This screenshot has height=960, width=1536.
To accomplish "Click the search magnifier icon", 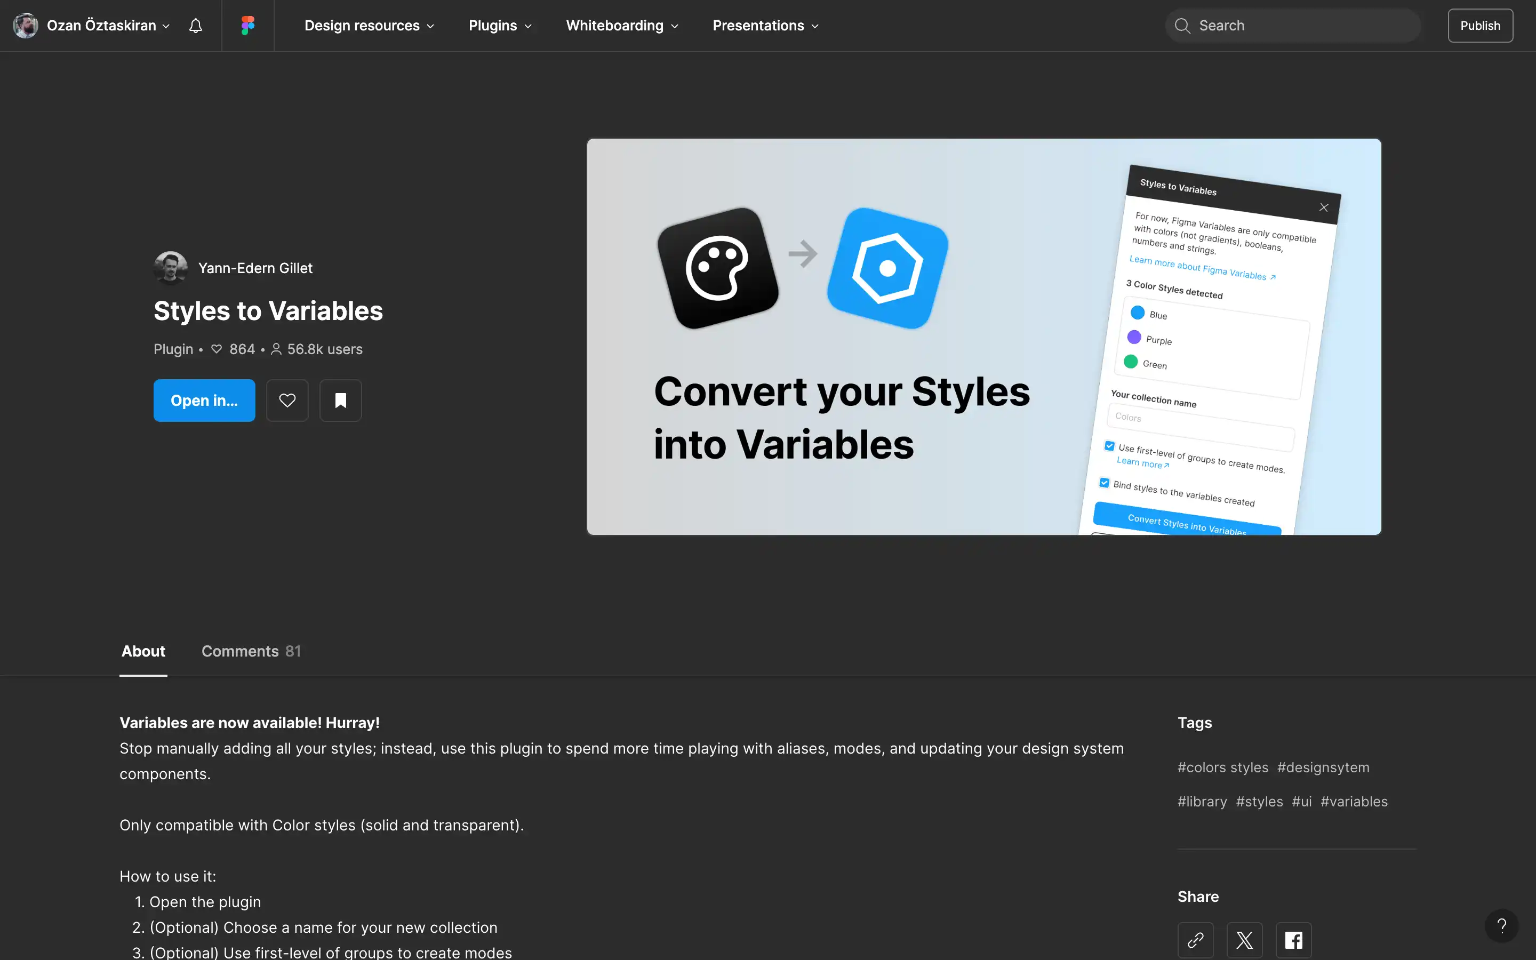I will point(1182,26).
